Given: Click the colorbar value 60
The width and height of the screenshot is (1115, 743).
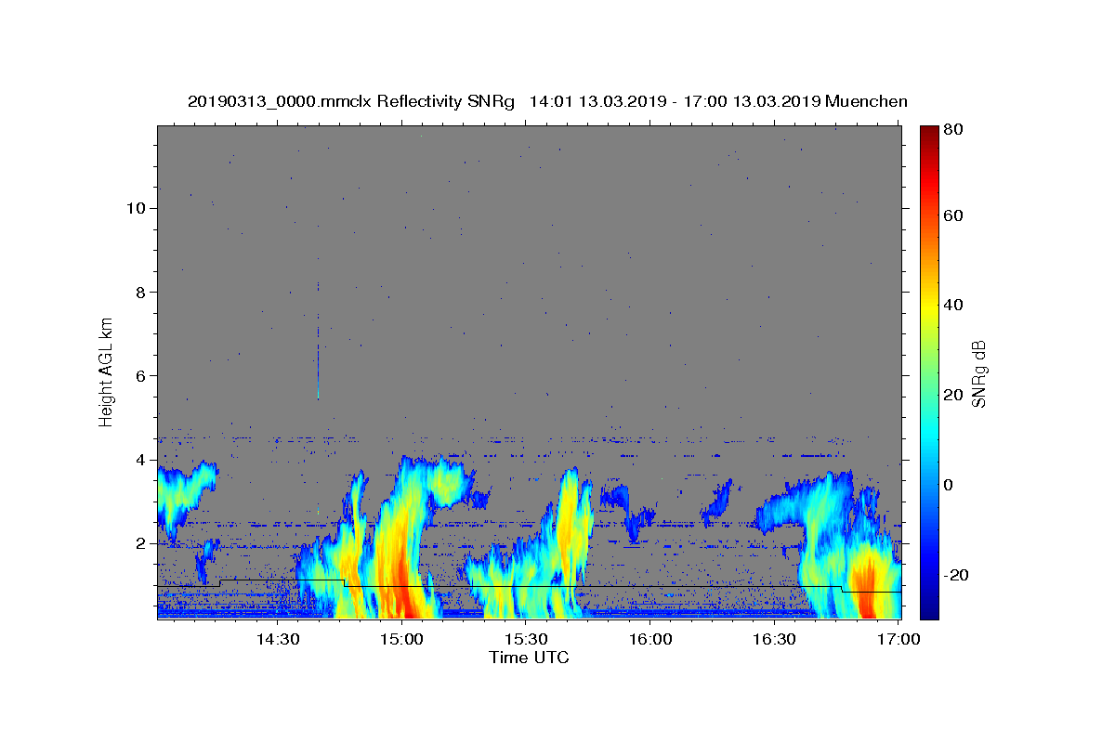Looking at the screenshot, I should pyautogui.click(x=954, y=215).
